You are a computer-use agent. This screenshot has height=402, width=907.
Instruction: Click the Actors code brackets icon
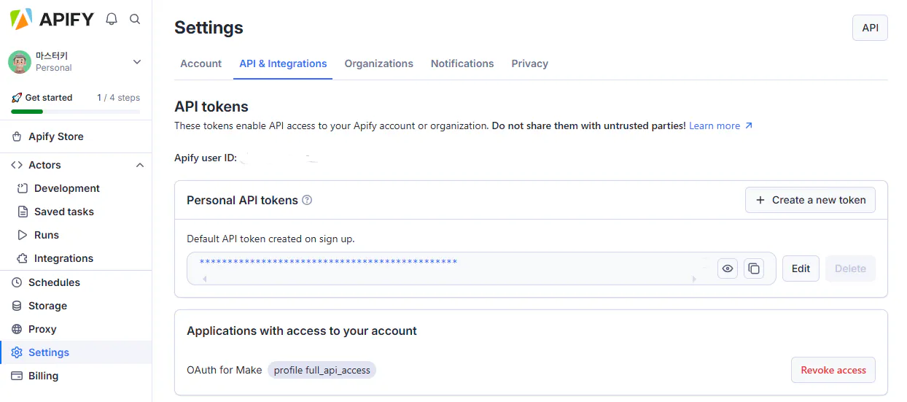[x=17, y=165]
